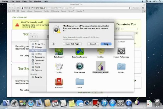Open the Time Machine app icon
The image size is (163, 109).
[80, 66]
